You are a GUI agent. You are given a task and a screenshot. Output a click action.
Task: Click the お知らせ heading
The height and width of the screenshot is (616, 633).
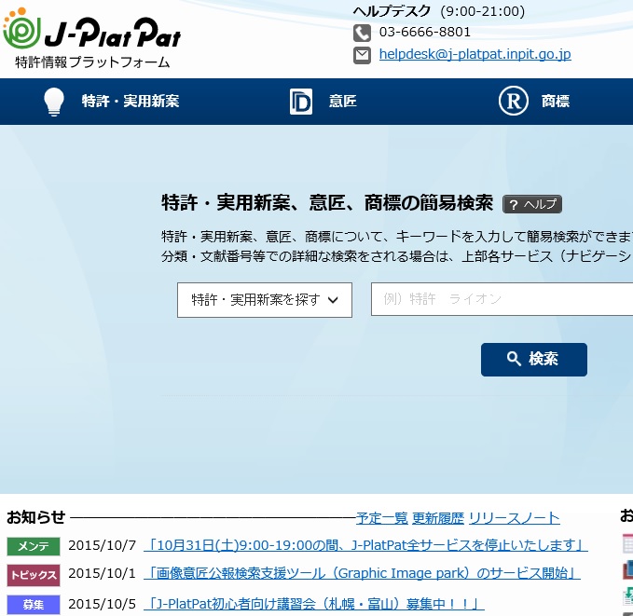[35, 517]
